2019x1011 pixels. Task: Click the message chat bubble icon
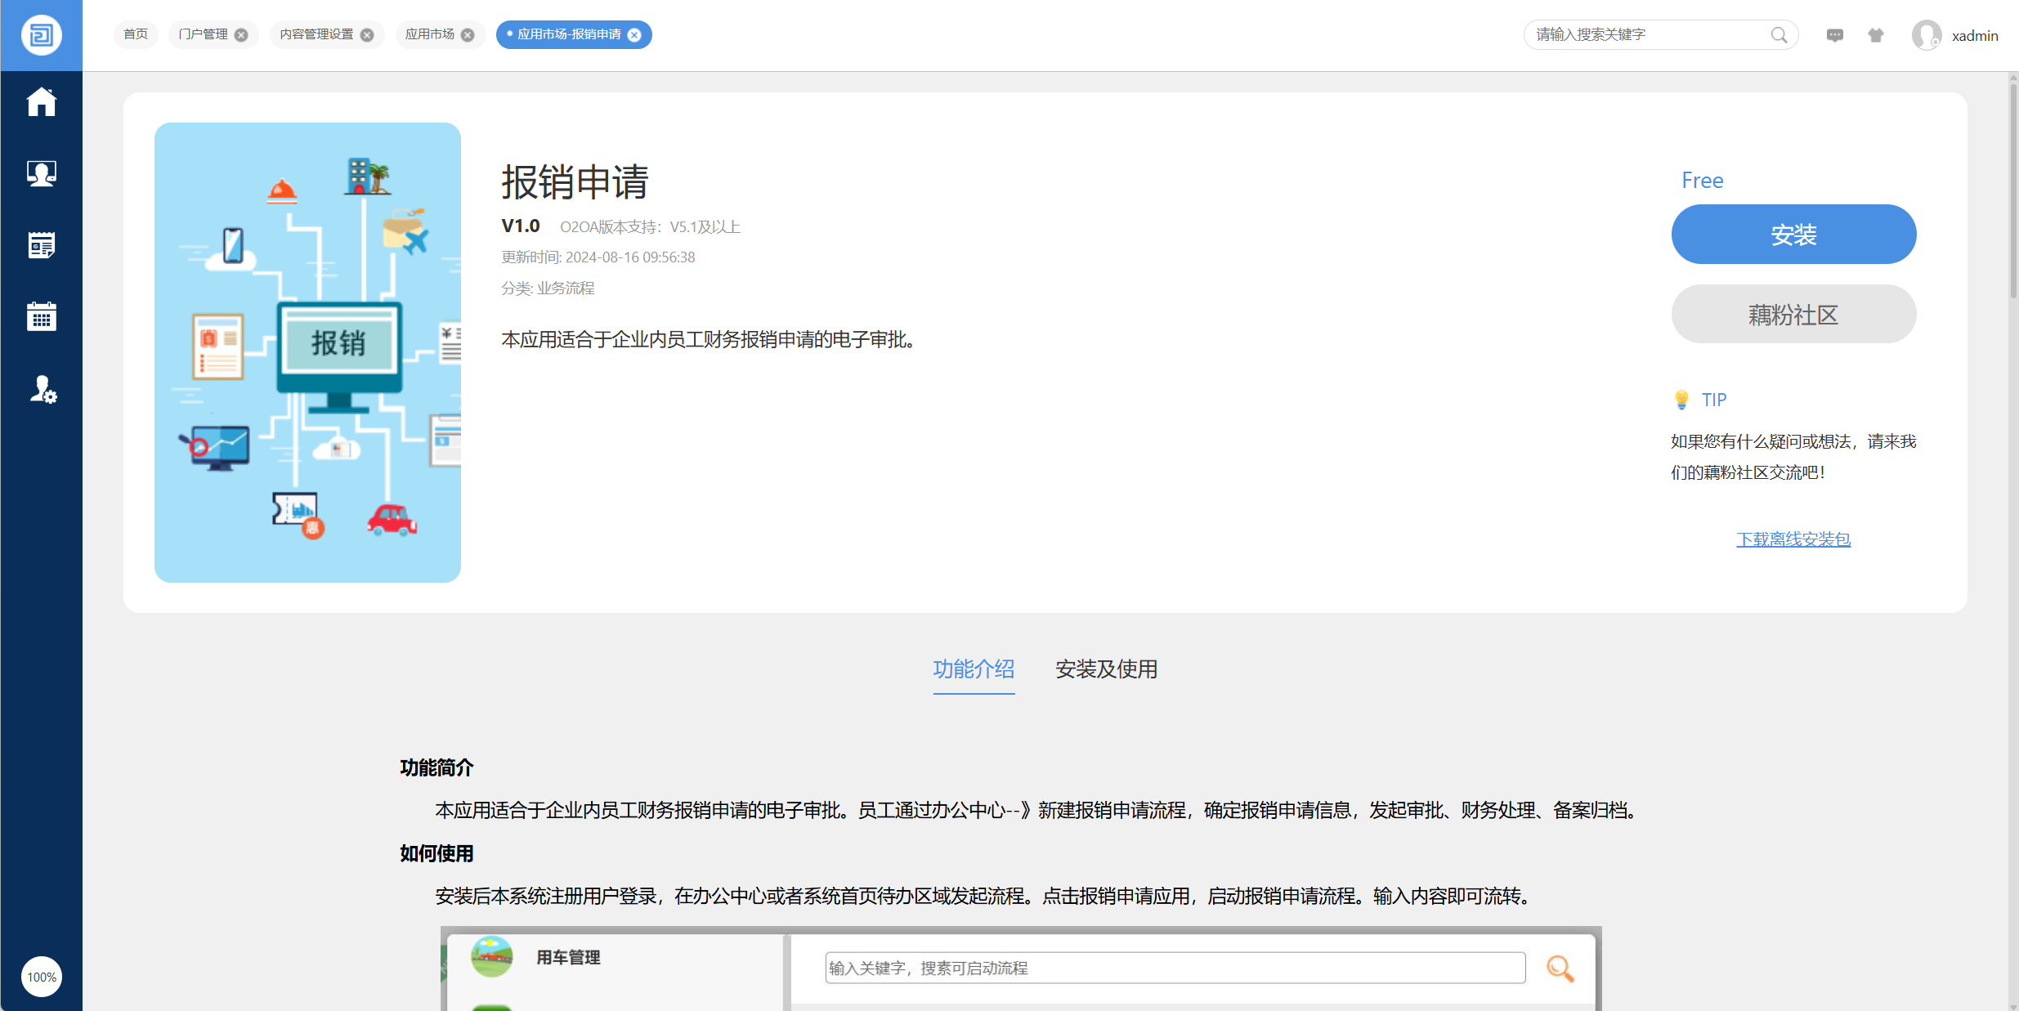[1835, 35]
